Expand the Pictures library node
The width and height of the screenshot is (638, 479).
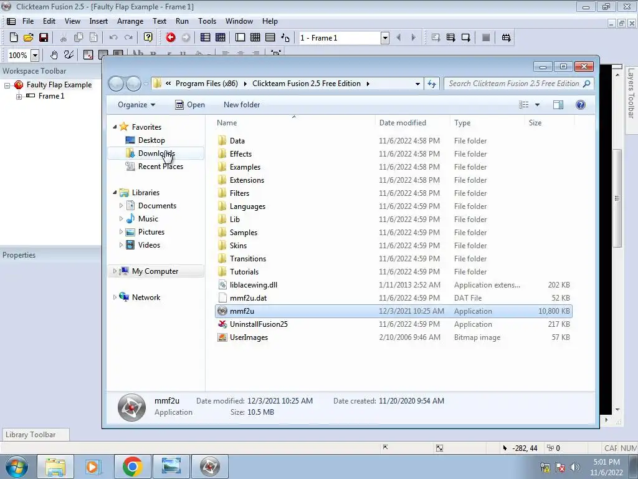pyautogui.click(x=121, y=232)
